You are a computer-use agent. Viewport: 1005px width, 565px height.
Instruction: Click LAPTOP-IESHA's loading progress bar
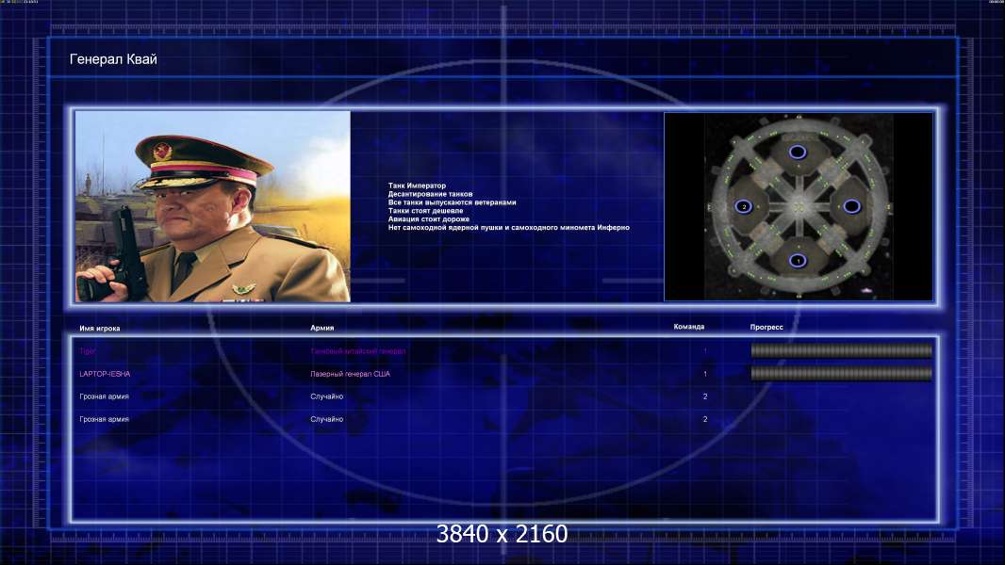842,374
